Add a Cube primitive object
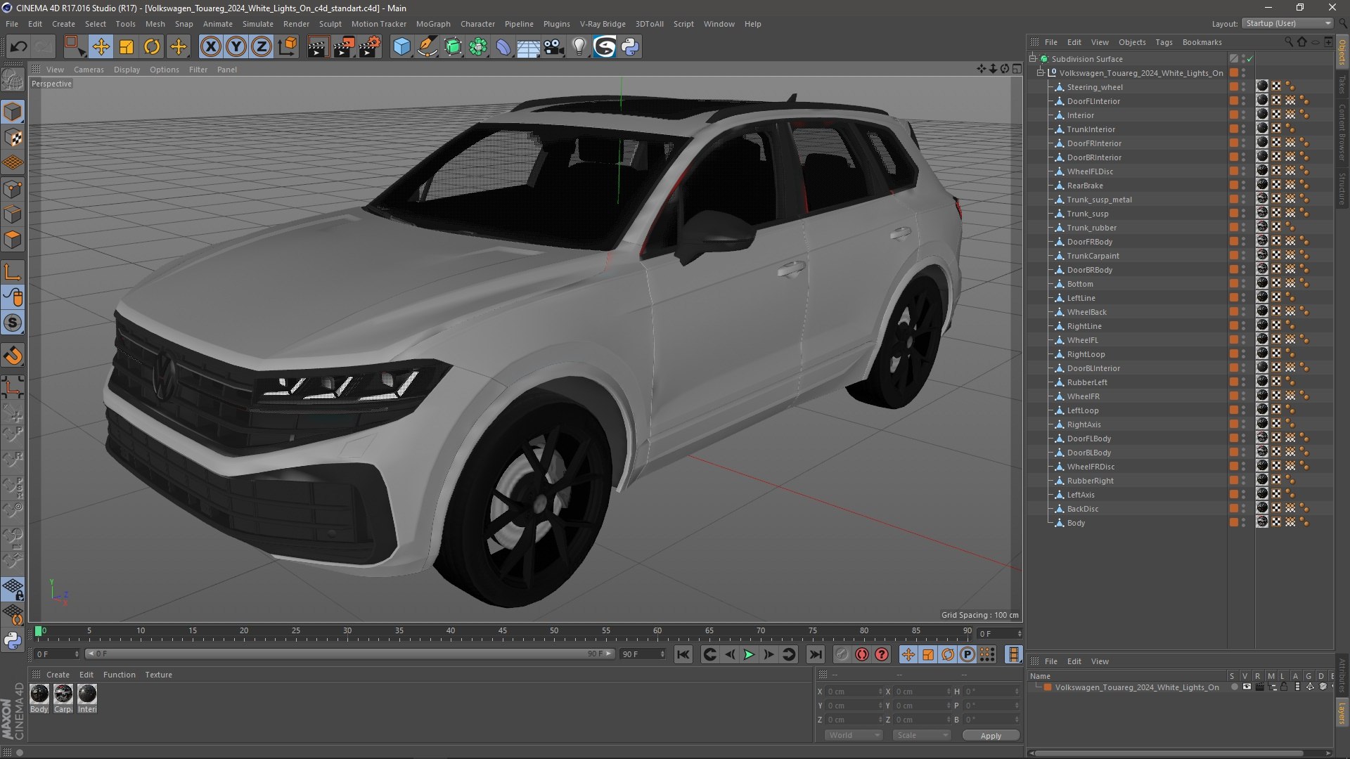This screenshot has height=759, width=1350. tap(401, 47)
